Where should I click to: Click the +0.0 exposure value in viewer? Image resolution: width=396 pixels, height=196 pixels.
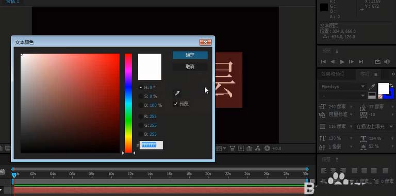[276, 149]
